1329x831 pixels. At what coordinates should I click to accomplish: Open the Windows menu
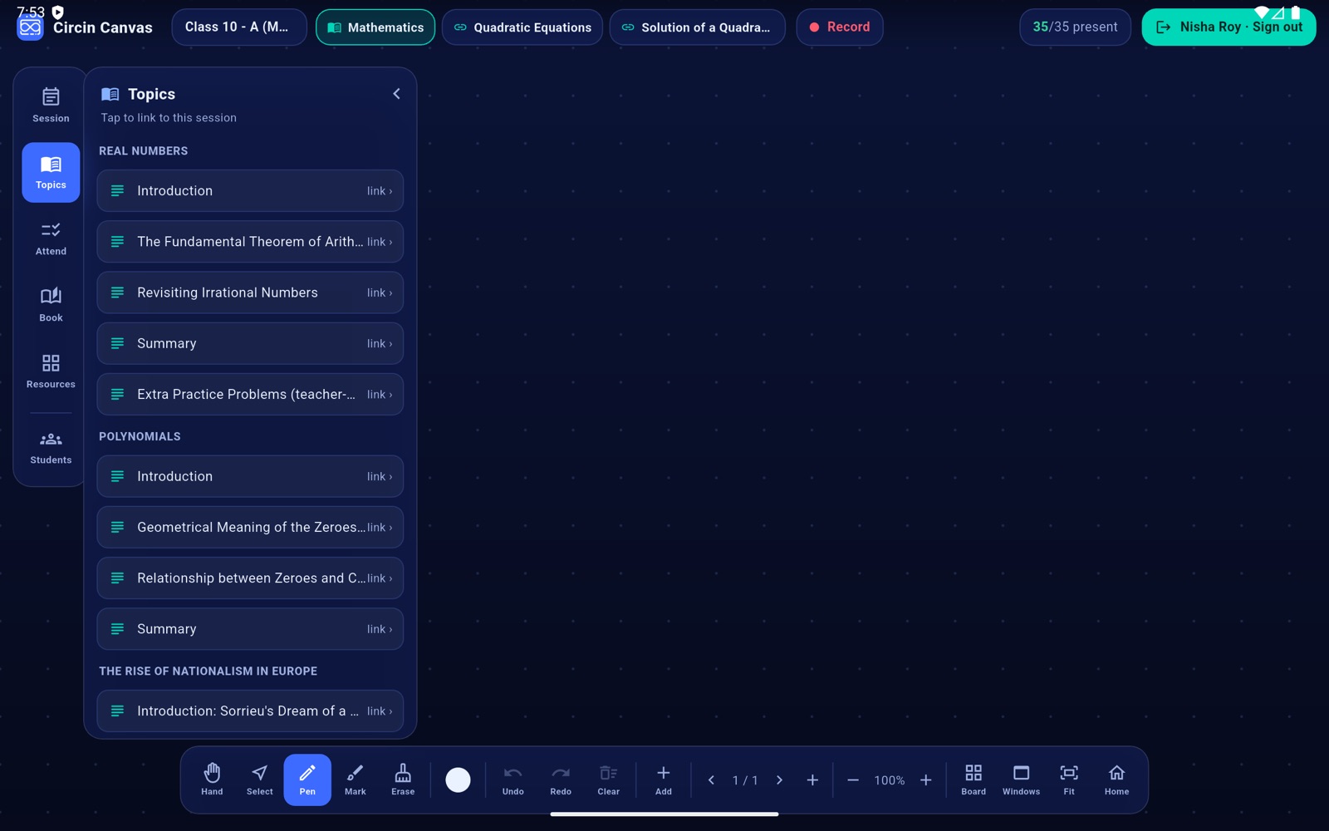tap(1021, 779)
